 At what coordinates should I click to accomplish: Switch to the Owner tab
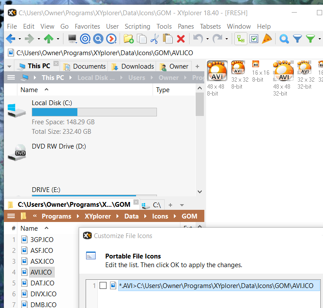174,66
